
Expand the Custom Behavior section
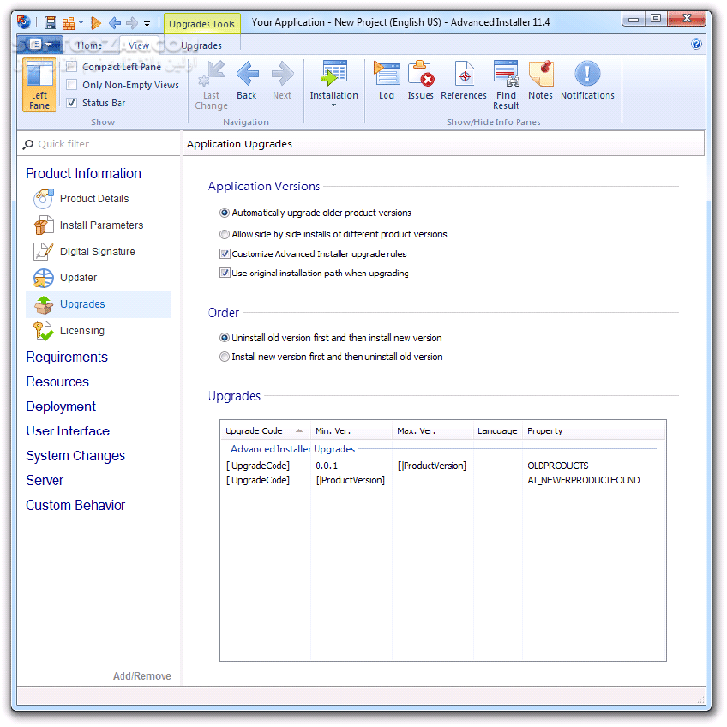[76, 505]
